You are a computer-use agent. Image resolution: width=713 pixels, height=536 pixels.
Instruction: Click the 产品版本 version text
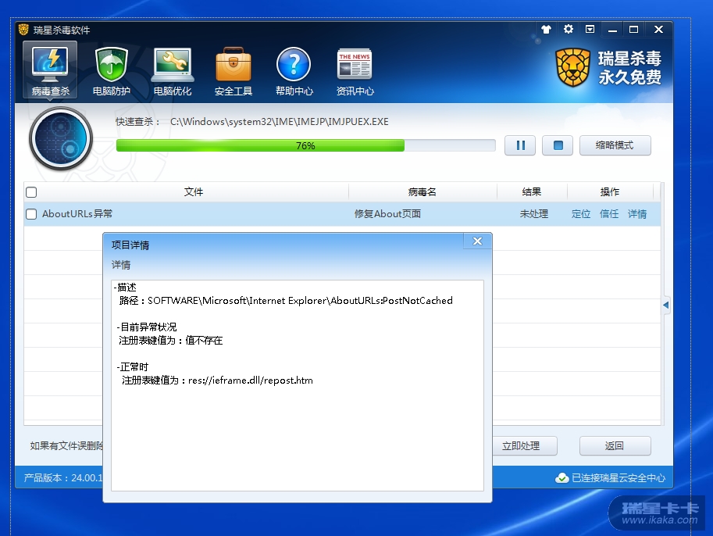(63, 477)
